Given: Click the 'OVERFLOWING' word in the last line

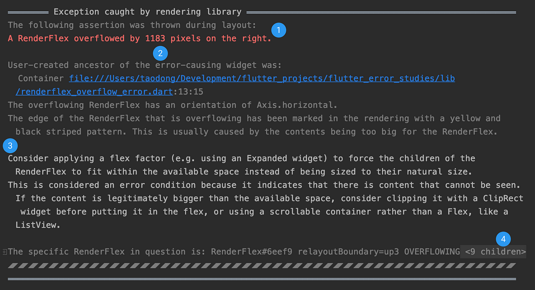Looking at the screenshot, I should [x=432, y=252].
